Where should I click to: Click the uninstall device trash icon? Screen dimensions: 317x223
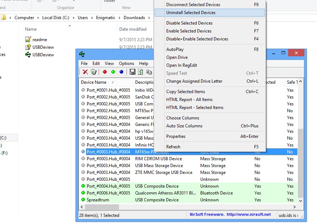click(x=93, y=72)
